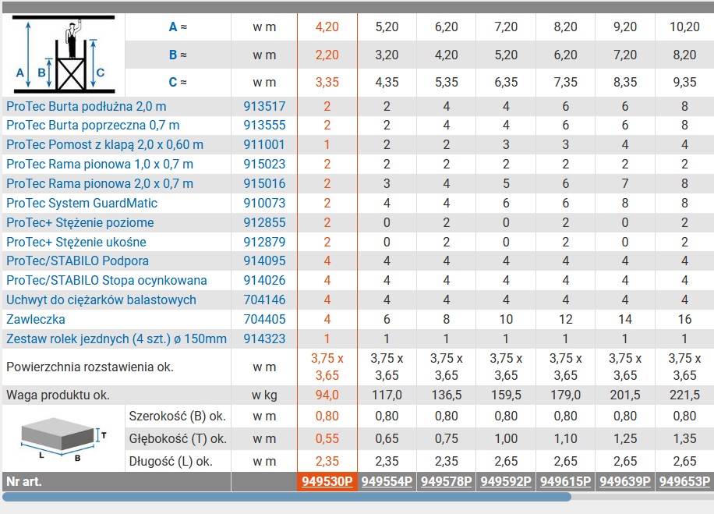Image resolution: width=714 pixels, height=514 pixels.
Task: Click the 'Szerokość (B) ok.' label
Action: point(178,416)
